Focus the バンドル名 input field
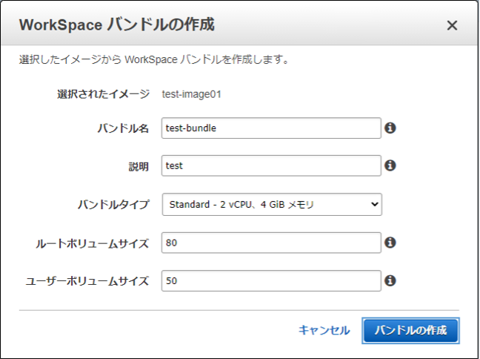The height and width of the screenshot is (359, 480). pos(271,128)
